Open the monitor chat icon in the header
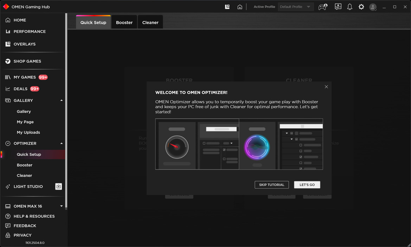This screenshot has height=247, width=411. click(x=338, y=7)
